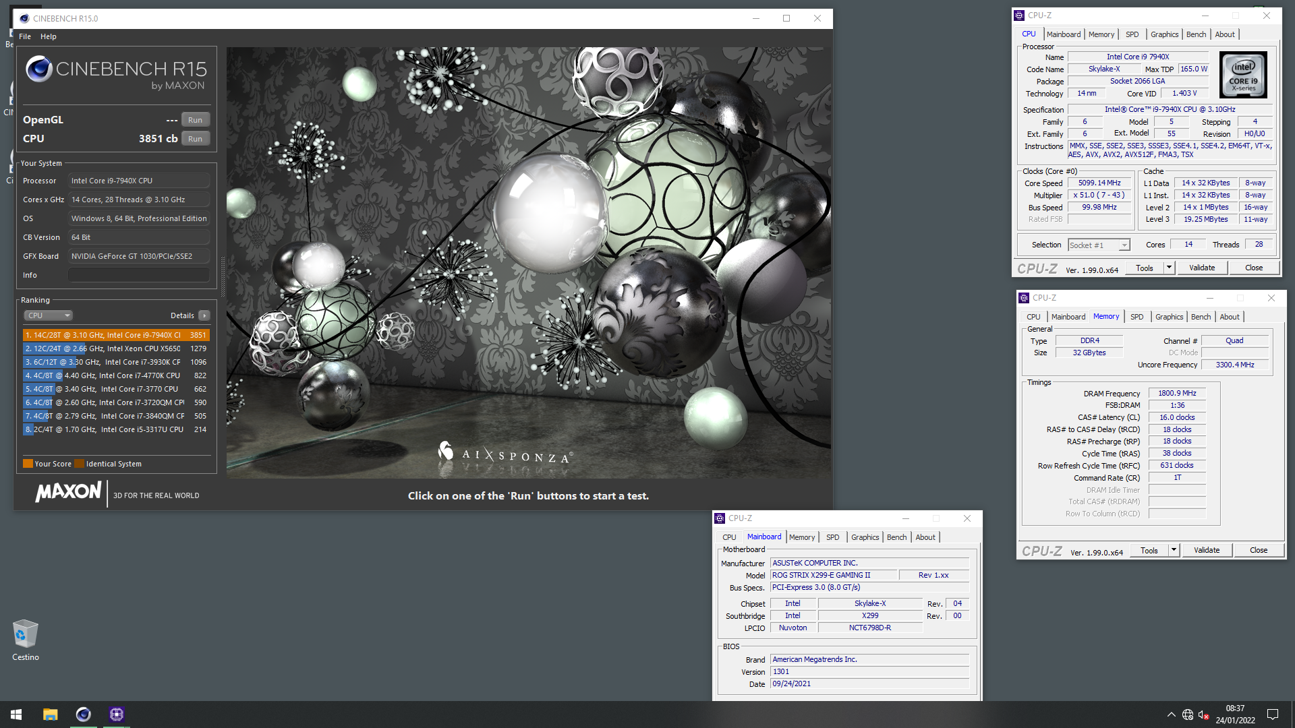Open SPD tab in Memory CPU-Z window
This screenshot has width=1295, height=728.
1136,317
